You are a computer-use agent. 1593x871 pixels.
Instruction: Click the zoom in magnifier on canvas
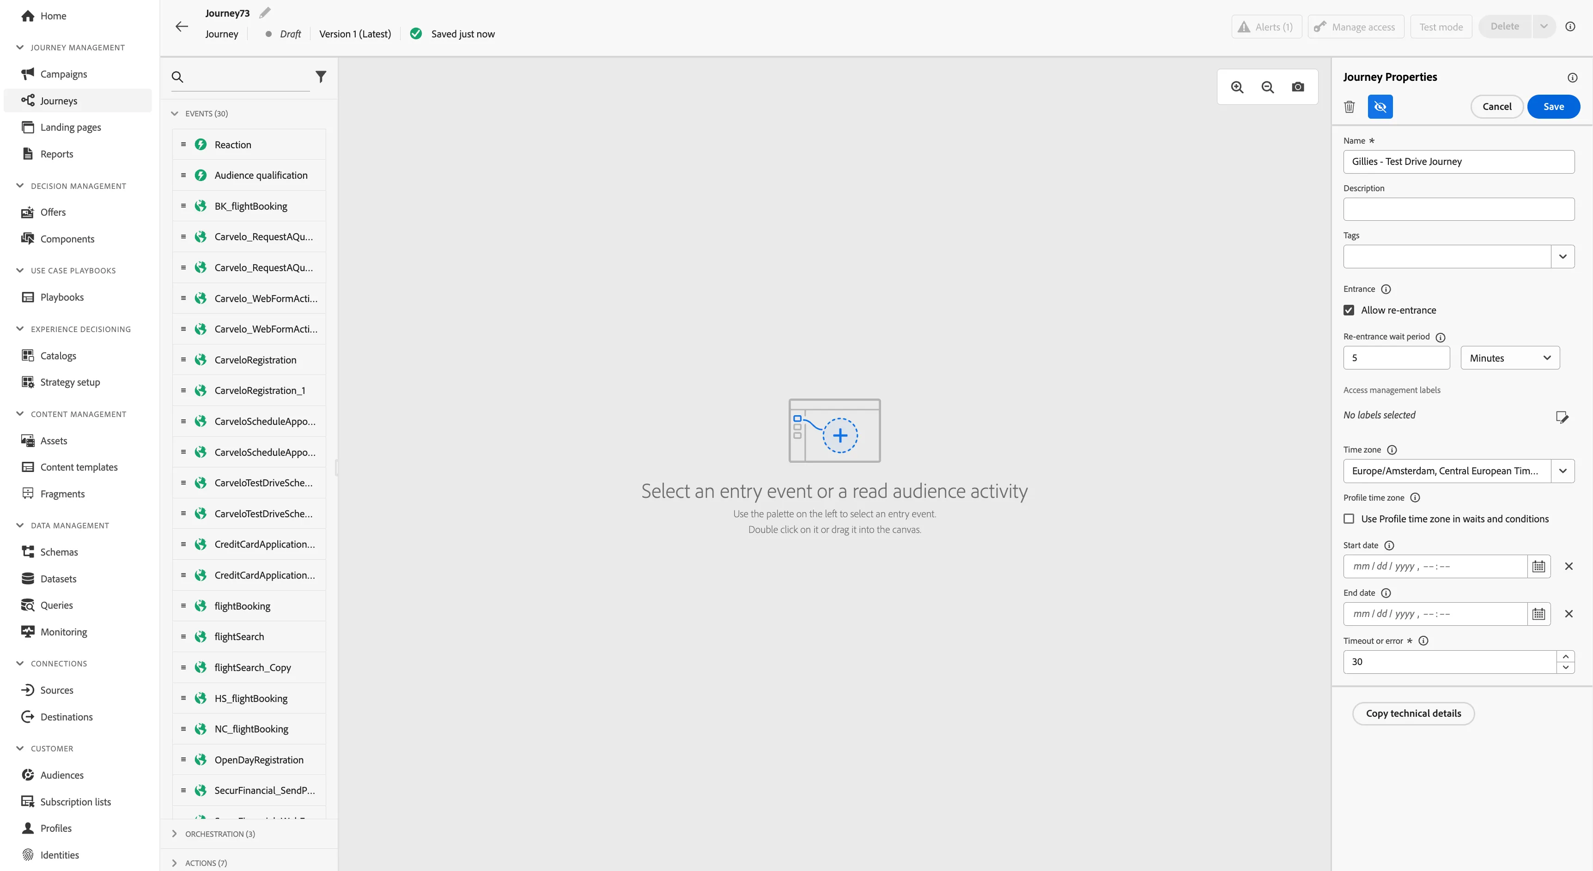[1237, 87]
